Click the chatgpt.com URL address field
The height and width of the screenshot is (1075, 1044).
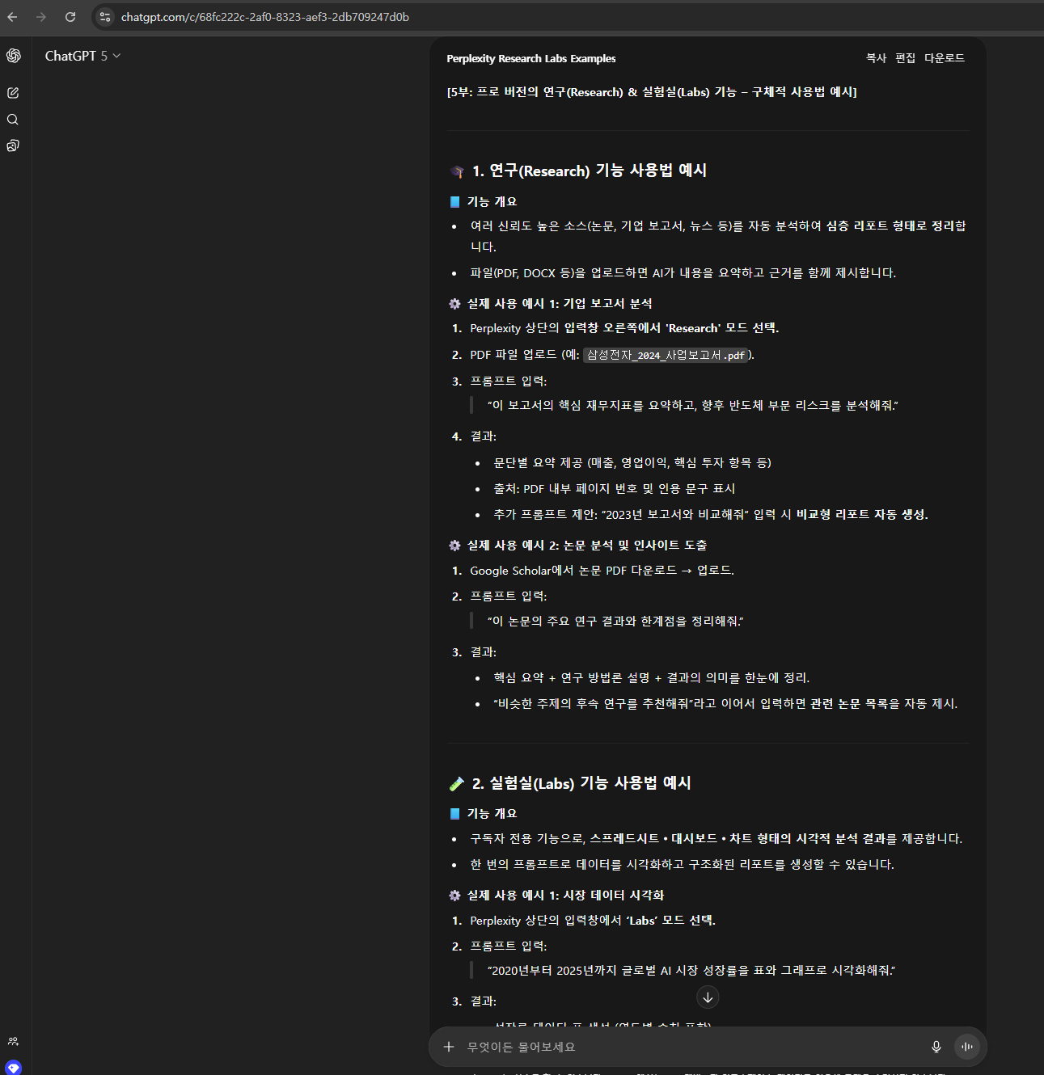tap(265, 17)
